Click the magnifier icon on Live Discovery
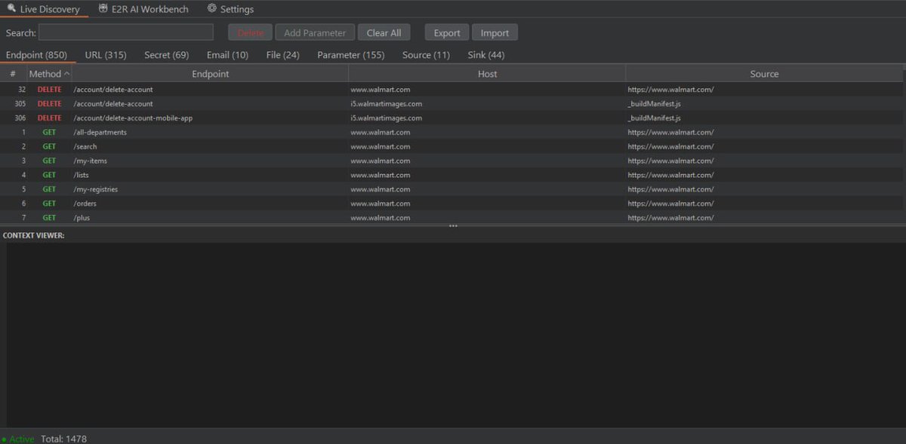Image resolution: width=906 pixels, height=444 pixels. 11,9
